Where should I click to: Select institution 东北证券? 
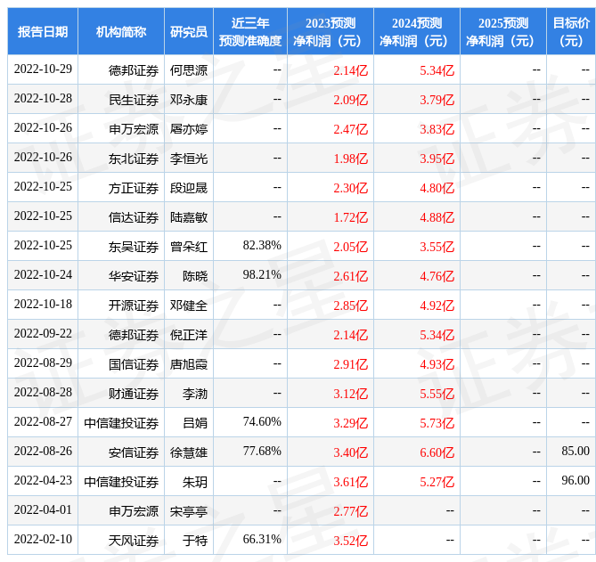tap(134, 159)
